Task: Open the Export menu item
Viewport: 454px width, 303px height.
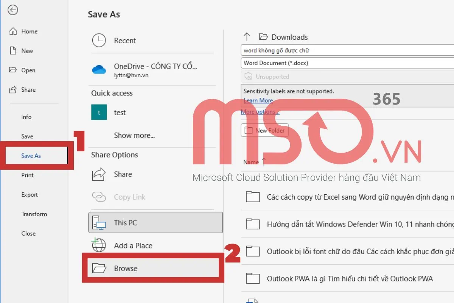Action: pos(30,195)
